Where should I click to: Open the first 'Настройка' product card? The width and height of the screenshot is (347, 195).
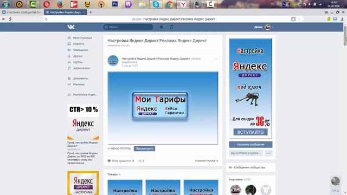[125, 187]
